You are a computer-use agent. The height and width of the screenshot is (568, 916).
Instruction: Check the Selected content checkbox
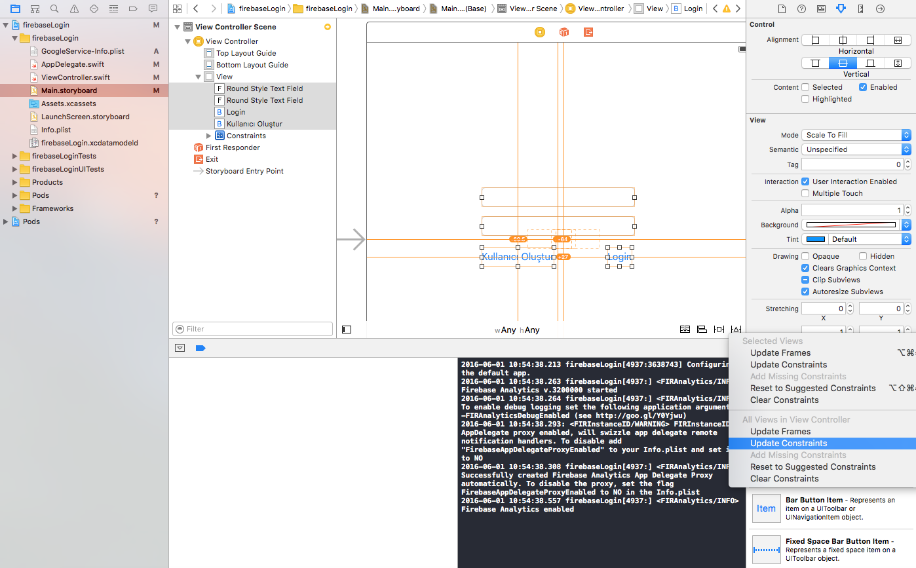click(x=805, y=87)
